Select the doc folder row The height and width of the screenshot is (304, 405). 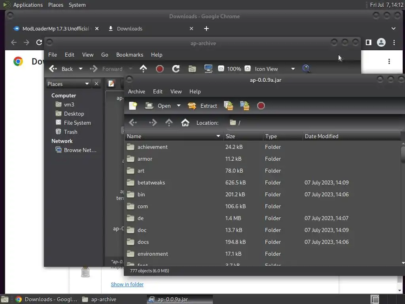[x=263, y=230]
